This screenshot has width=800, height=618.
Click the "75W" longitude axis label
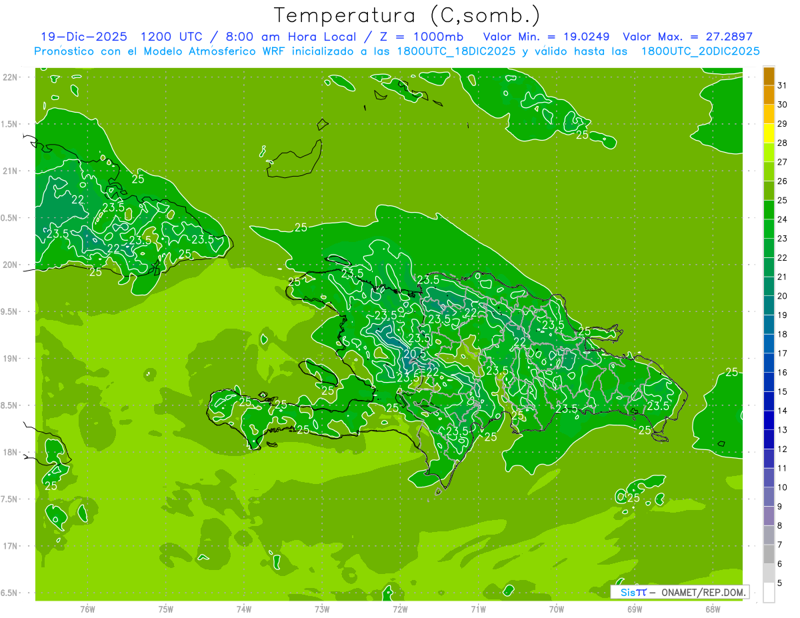click(165, 609)
